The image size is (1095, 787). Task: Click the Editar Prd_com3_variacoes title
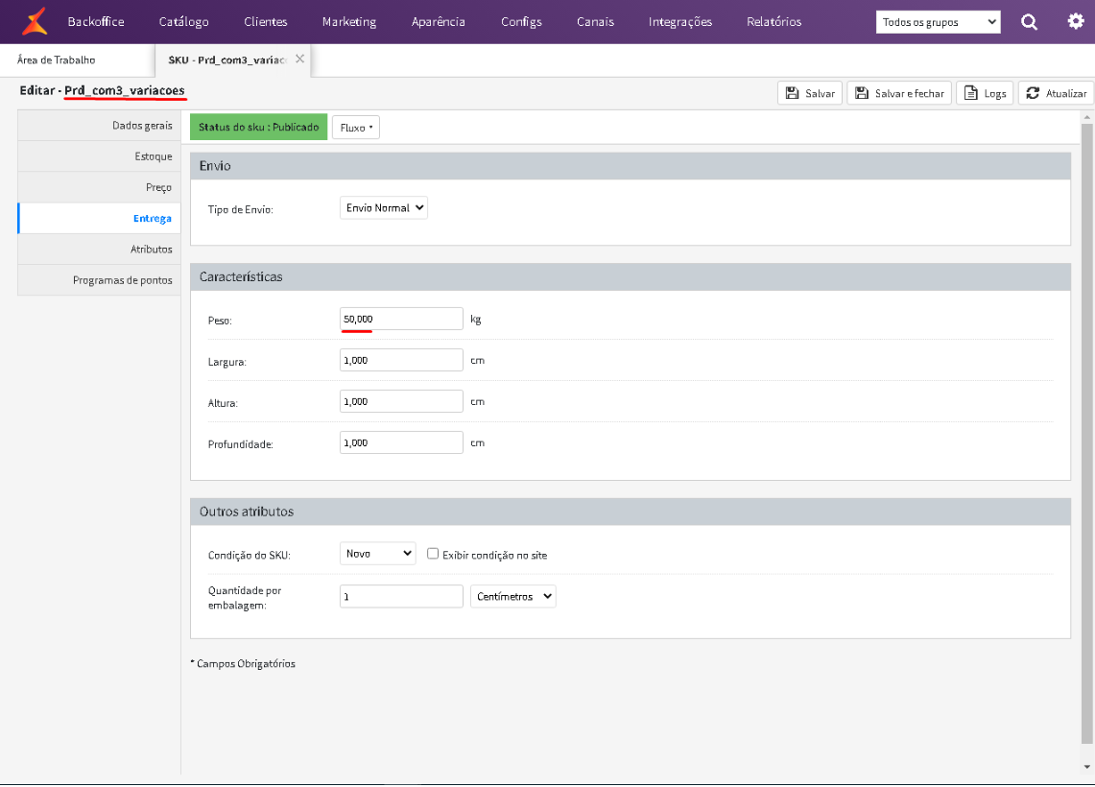102,90
